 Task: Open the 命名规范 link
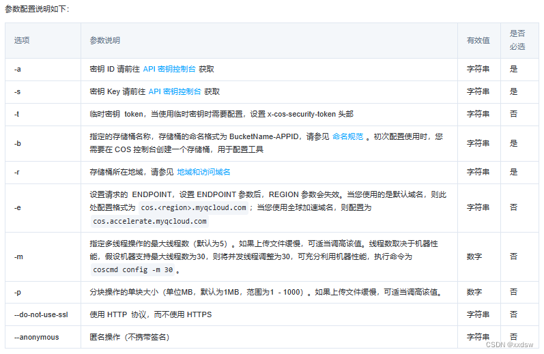(x=347, y=136)
